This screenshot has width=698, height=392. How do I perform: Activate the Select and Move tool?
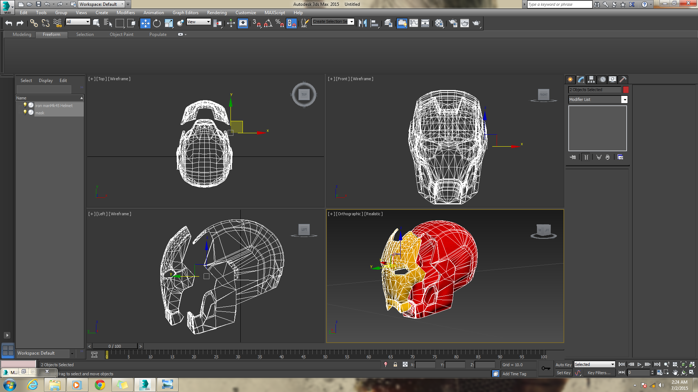[x=145, y=23]
